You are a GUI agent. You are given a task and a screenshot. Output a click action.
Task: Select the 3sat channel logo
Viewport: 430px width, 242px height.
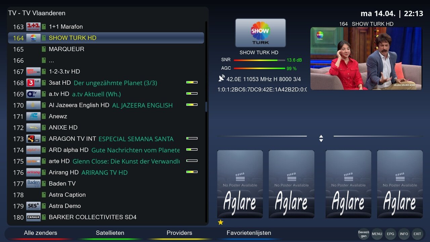pos(34,83)
